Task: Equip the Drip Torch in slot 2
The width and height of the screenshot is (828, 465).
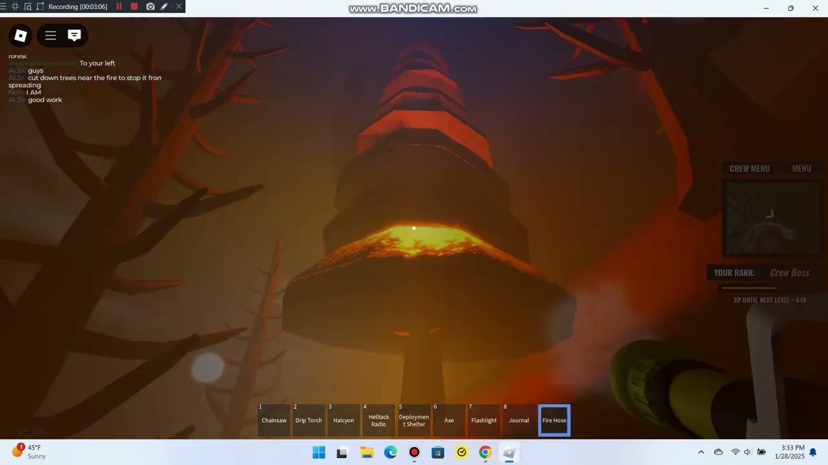Action: [309, 420]
